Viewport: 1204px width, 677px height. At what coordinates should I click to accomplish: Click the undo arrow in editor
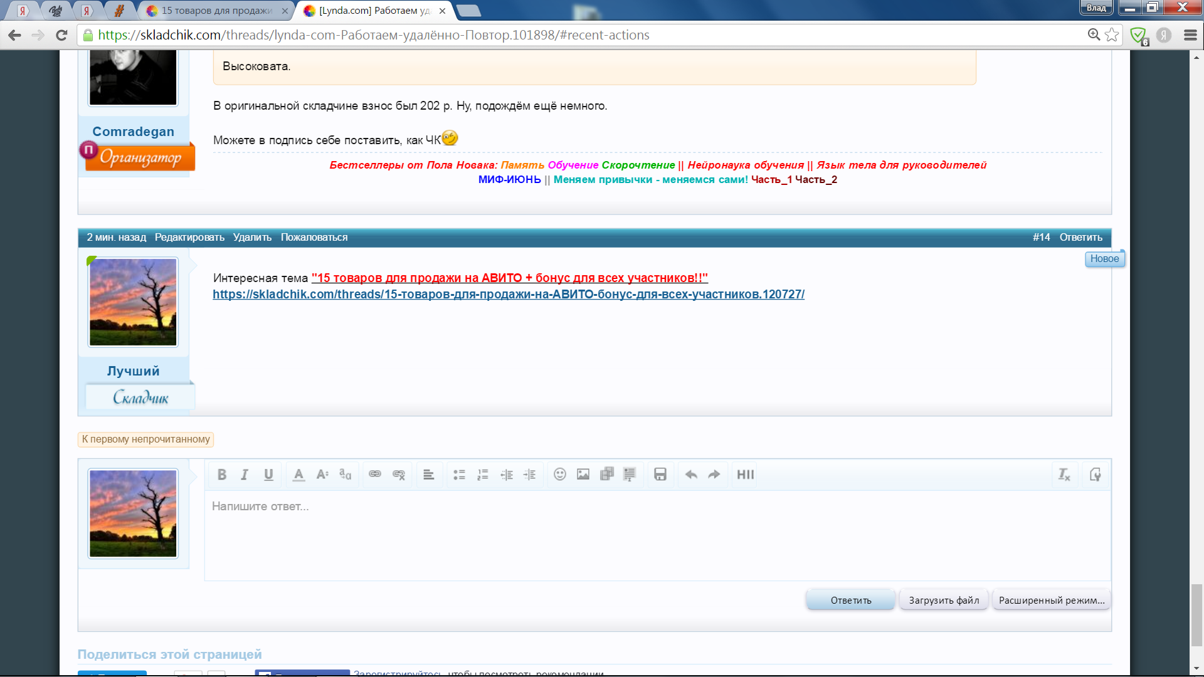click(691, 475)
